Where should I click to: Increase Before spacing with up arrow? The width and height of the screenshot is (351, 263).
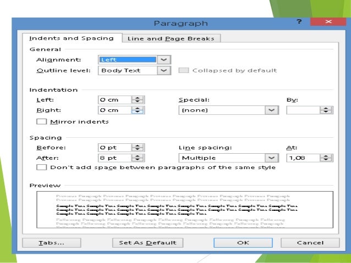[138, 146]
